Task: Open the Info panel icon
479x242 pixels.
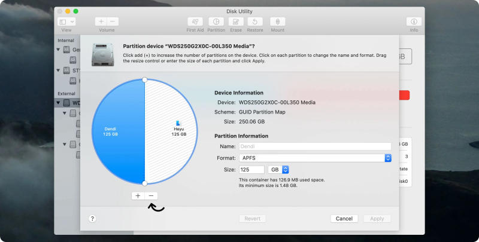Action: coord(414,22)
